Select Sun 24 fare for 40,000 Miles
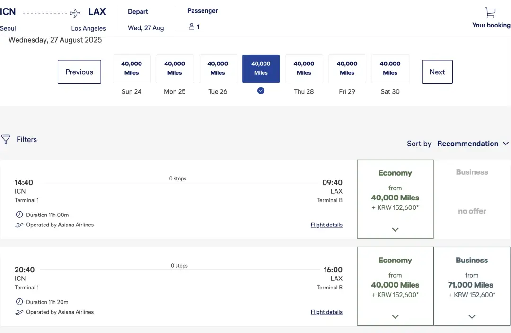The image size is (511, 333). tap(132, 69)
